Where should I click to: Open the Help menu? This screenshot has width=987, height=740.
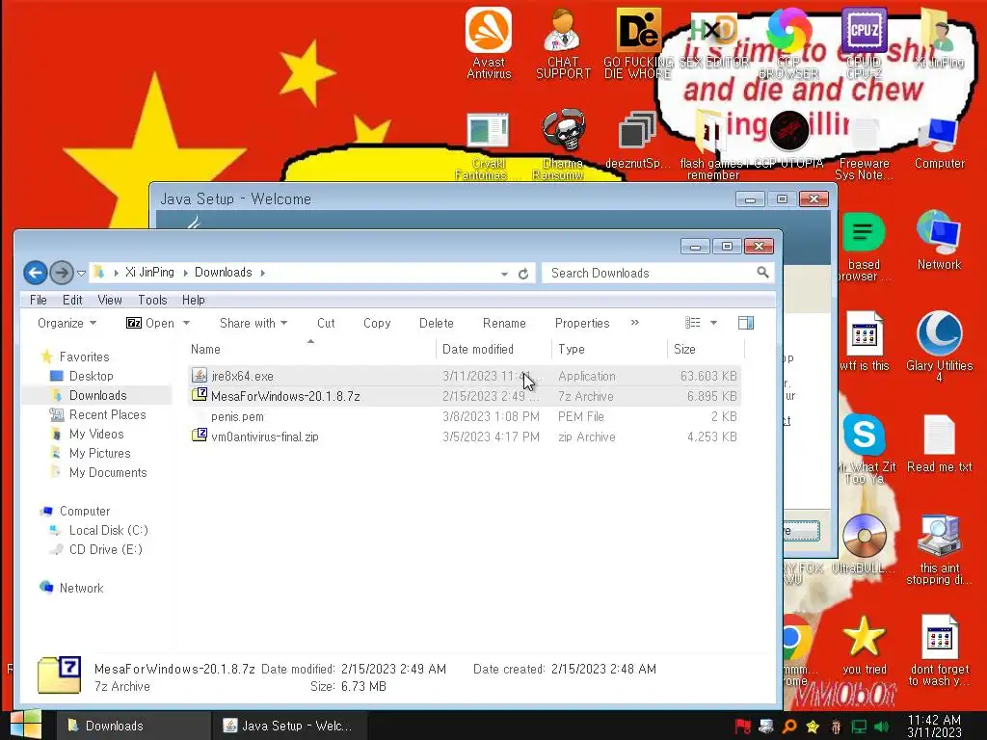pyautogui.click(x=193, y=301)
